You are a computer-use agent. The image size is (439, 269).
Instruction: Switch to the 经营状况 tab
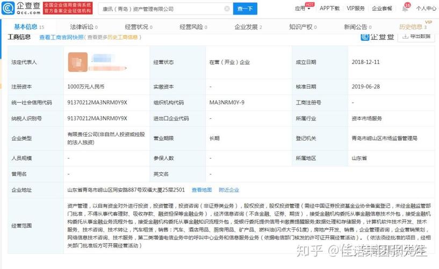tap(139, 27)
